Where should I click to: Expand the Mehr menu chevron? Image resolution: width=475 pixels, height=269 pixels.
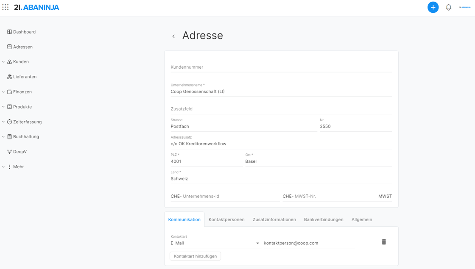[x=3, y=167]
